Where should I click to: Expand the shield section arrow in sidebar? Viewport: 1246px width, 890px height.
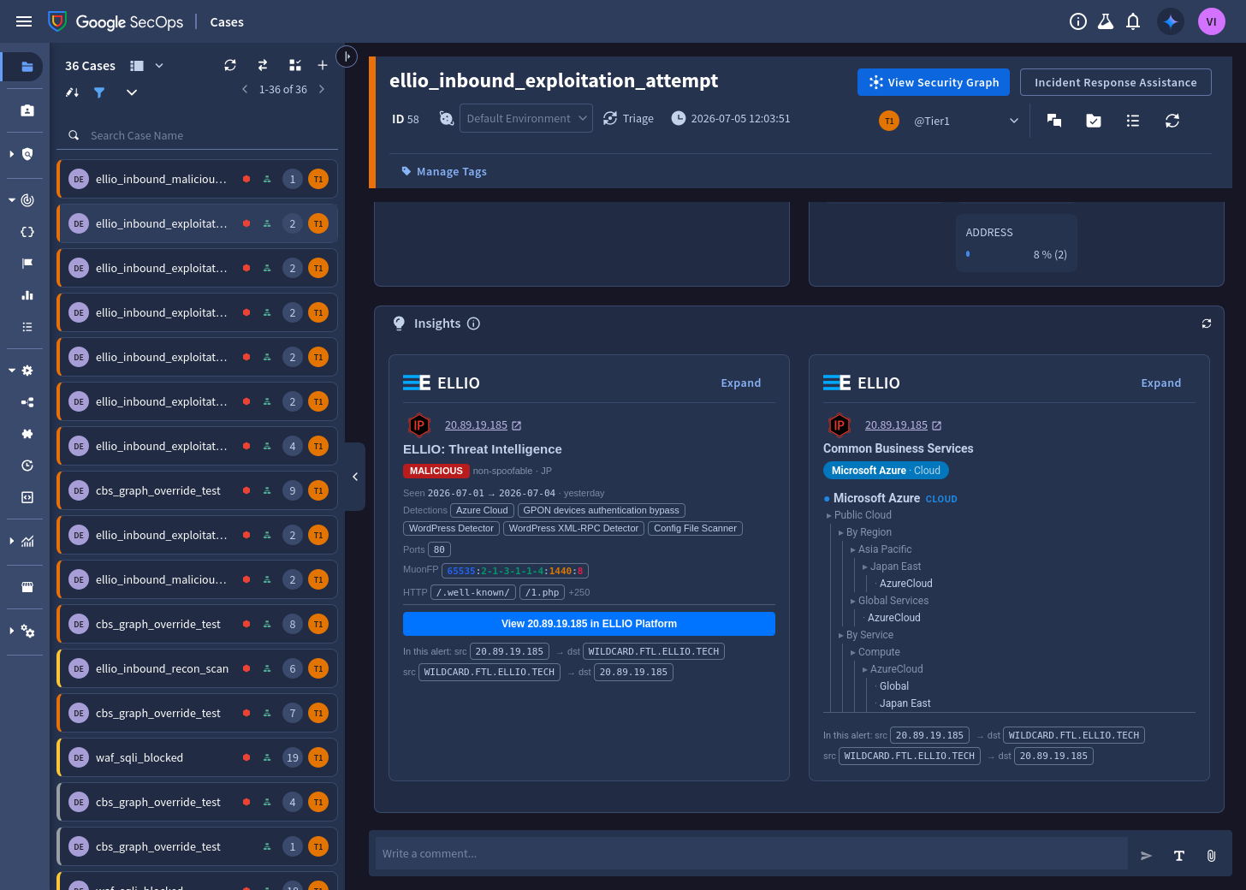[12, 154]
